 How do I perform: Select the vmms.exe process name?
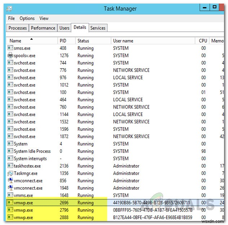[23, 195]
